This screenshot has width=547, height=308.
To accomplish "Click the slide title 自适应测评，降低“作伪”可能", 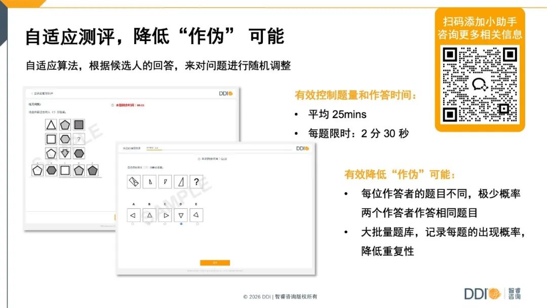I will (155, 36).
